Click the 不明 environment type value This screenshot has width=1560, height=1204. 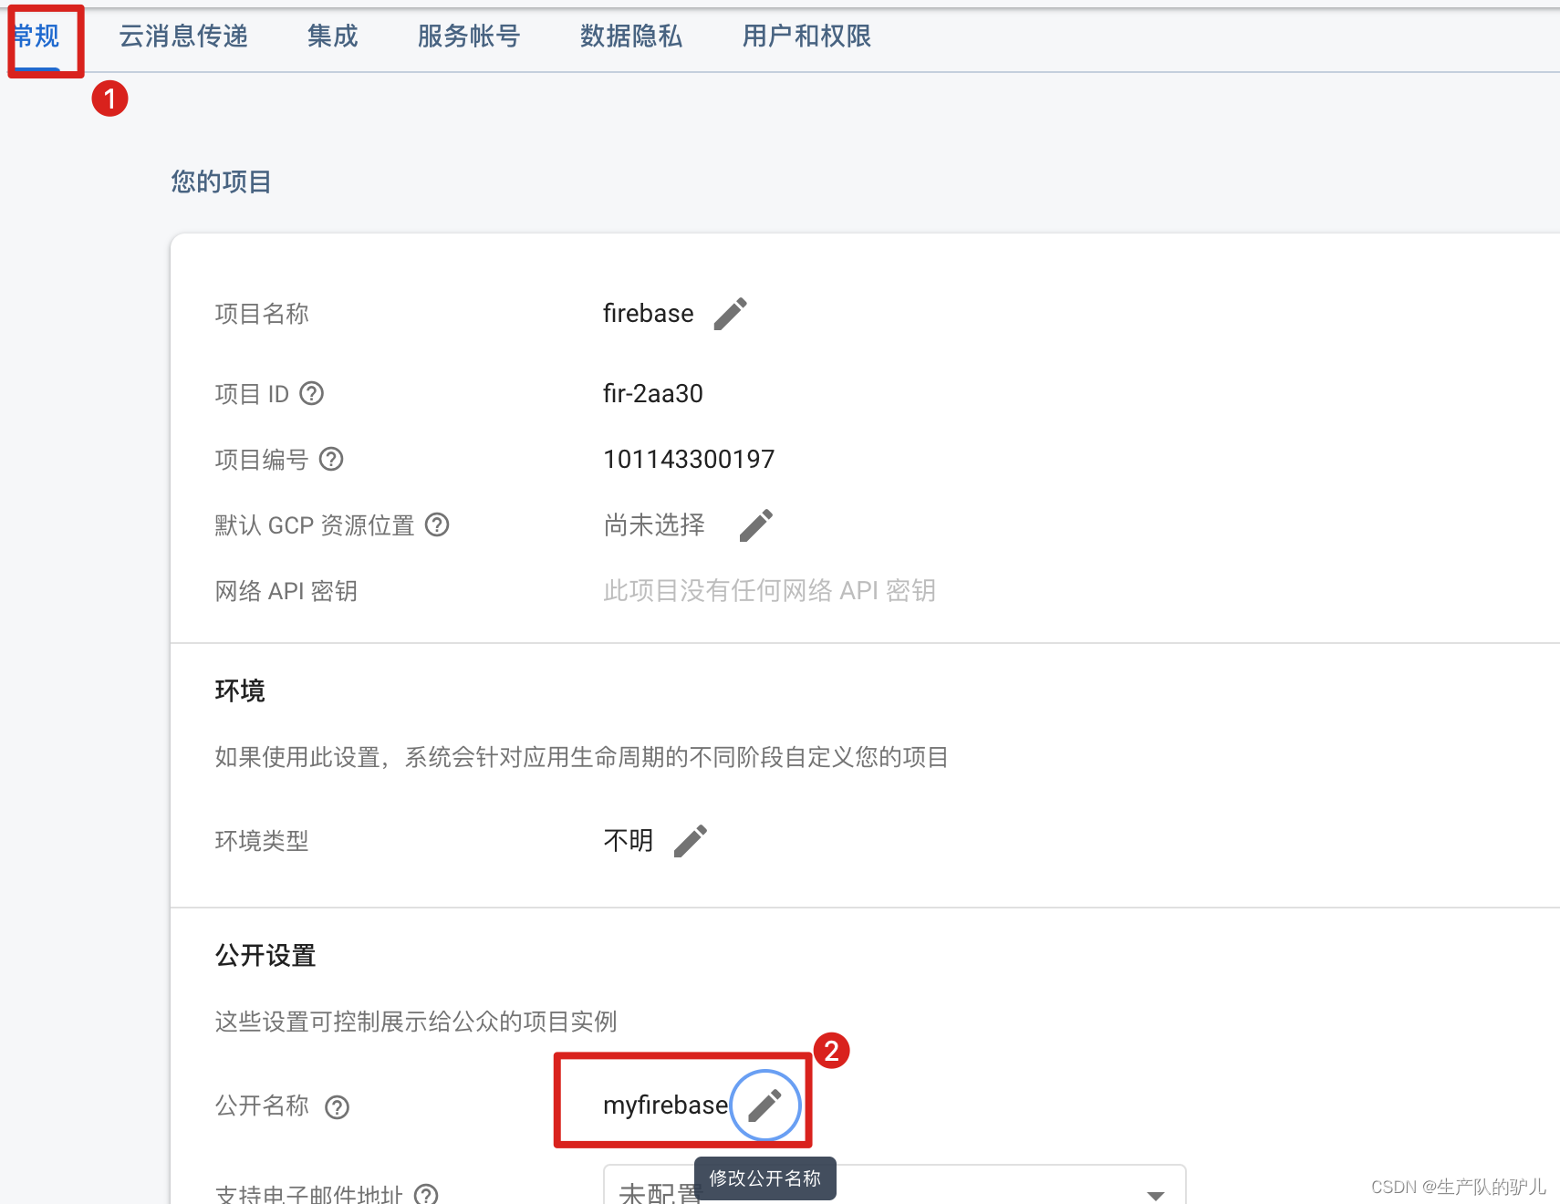[x=629, y=841]
